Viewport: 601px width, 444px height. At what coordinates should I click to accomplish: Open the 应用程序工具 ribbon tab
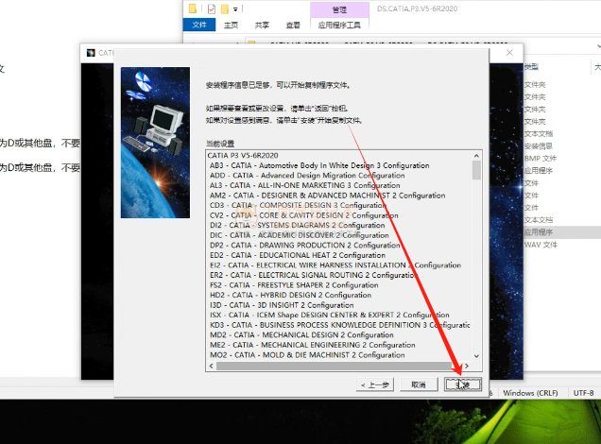[x=339, y=25]
